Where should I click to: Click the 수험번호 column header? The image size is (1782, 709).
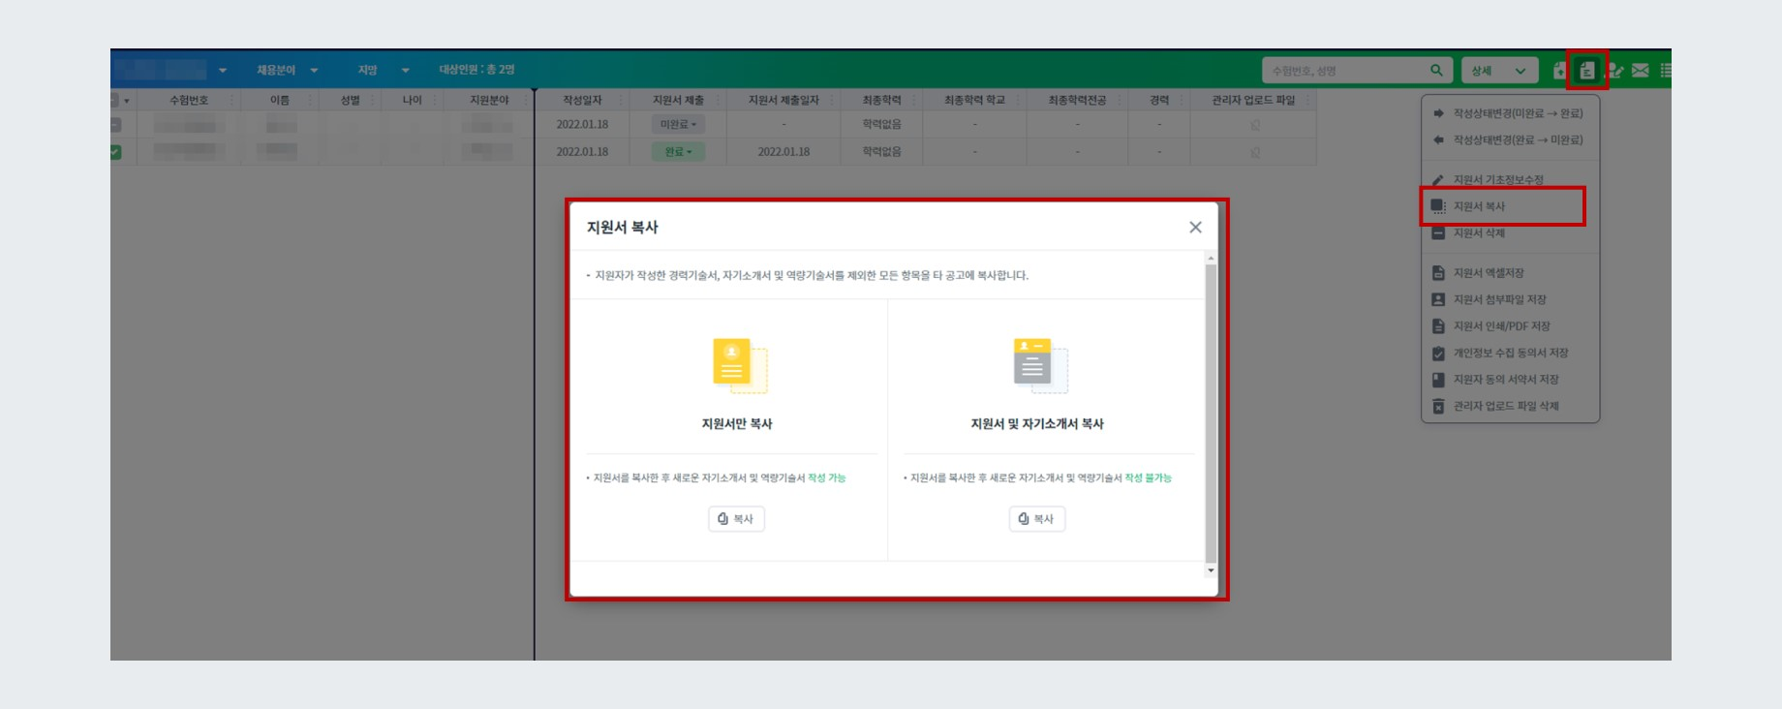189,101
